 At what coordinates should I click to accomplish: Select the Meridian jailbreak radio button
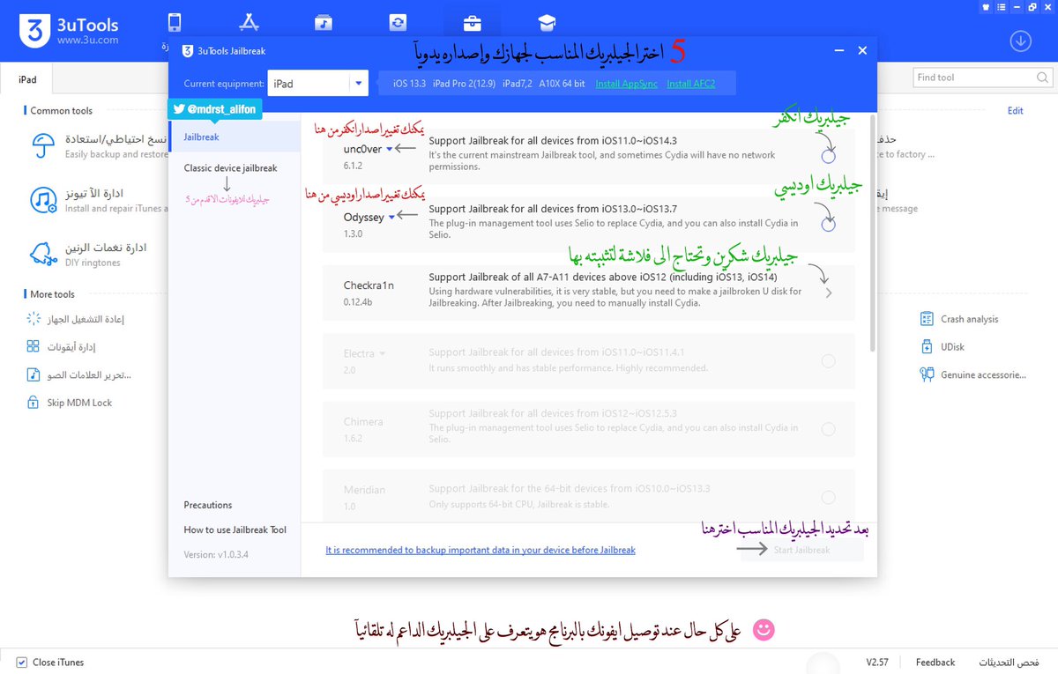[x=828, y=498]
